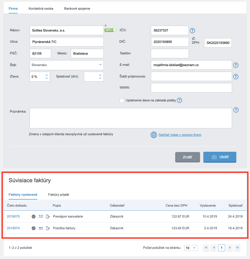Open the Štát country dropdown
250x259 pixels.
[66, 65]
